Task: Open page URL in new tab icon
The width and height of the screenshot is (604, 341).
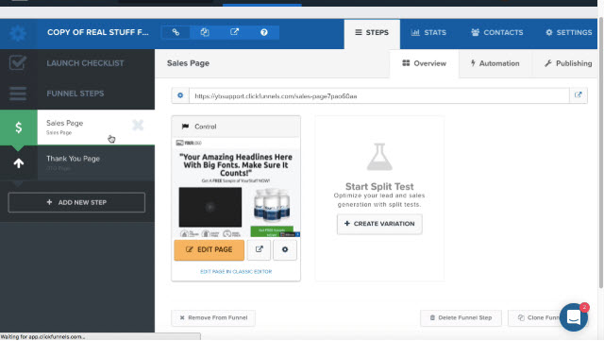Action: coord(579,95)
